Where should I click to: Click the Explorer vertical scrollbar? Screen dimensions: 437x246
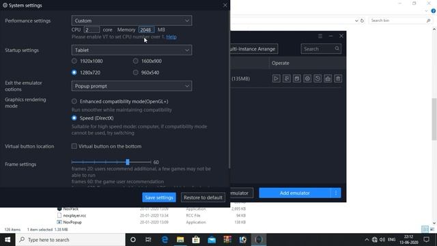[x=434, y=120]
